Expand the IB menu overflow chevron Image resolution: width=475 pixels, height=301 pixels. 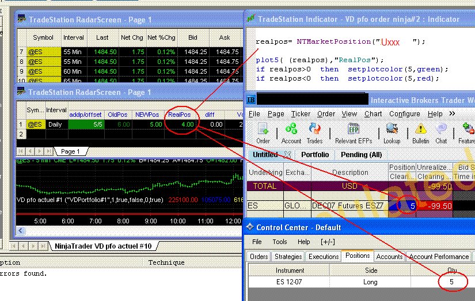[453, 113]
